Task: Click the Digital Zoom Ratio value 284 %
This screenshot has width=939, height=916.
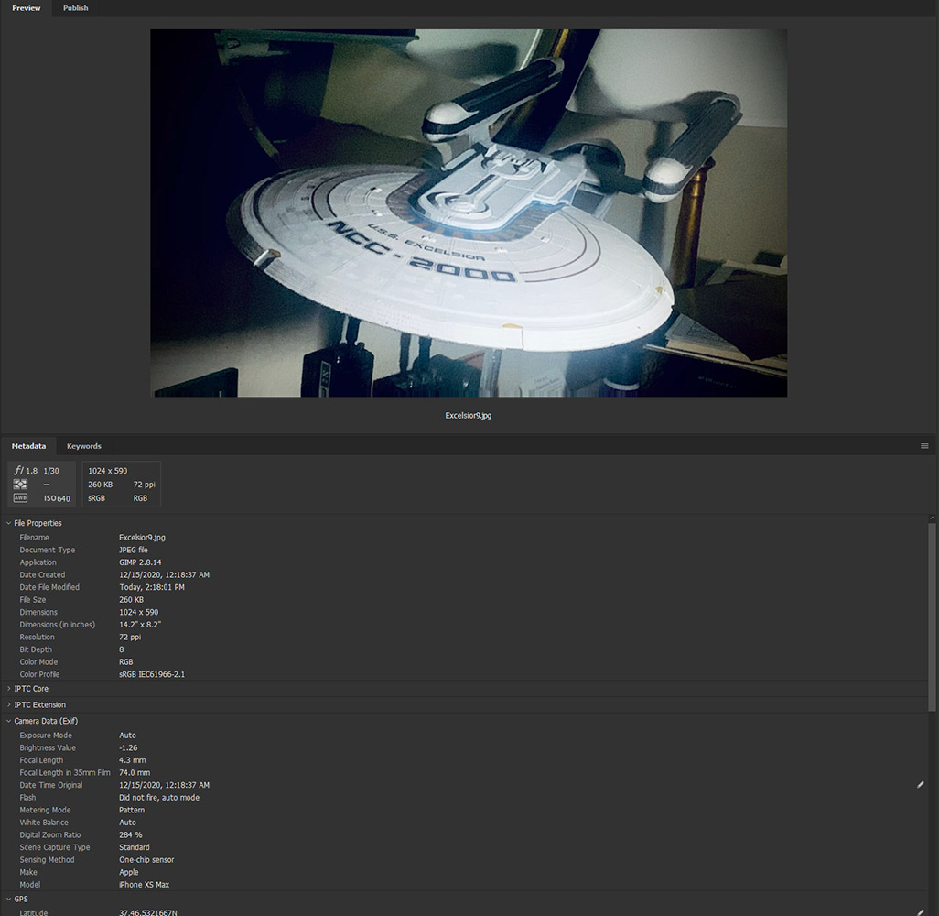Action: (130, 834)
